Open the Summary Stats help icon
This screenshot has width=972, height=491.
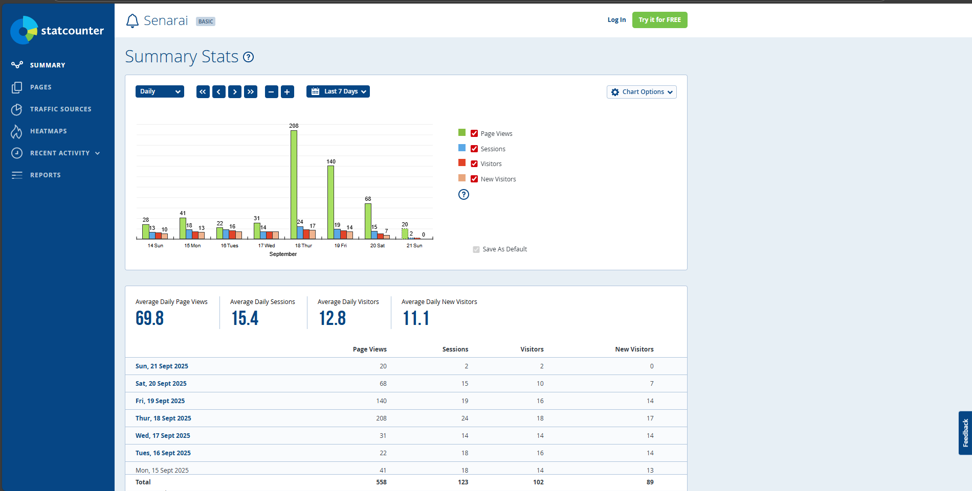[248, 57]
